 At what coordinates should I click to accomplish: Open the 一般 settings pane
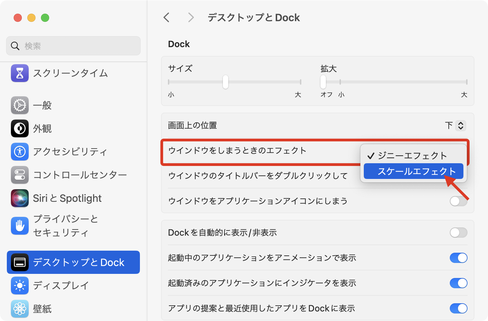(x=73, y=105)
